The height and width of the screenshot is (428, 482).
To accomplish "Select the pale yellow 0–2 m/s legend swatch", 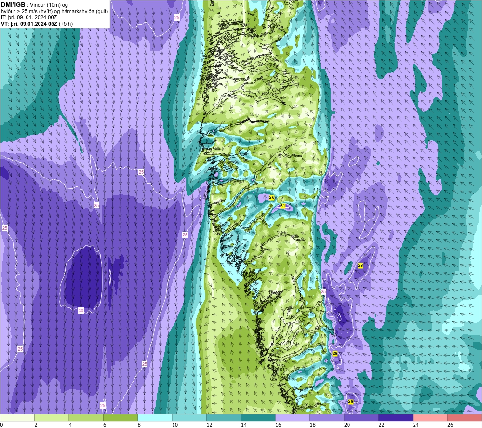I will [x=17, y=417].
